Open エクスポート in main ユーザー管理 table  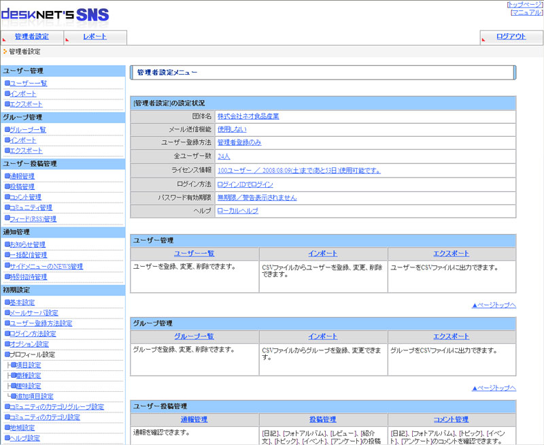click(x=452, y=253)
